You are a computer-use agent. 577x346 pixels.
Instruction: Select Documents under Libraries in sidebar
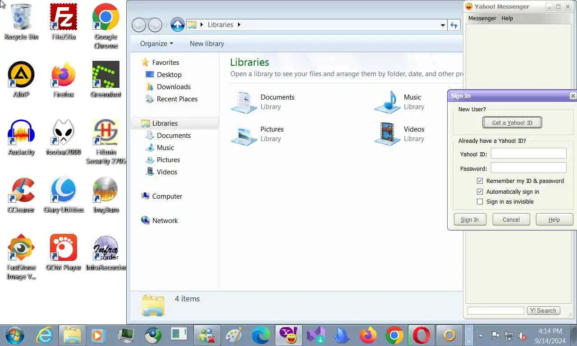(x=174, y=136)
